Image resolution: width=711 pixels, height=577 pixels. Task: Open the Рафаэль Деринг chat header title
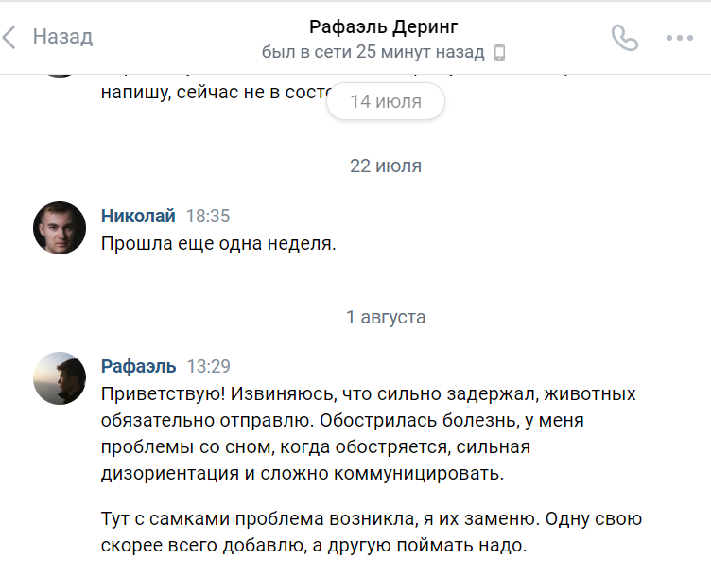(x=383, y=26)
